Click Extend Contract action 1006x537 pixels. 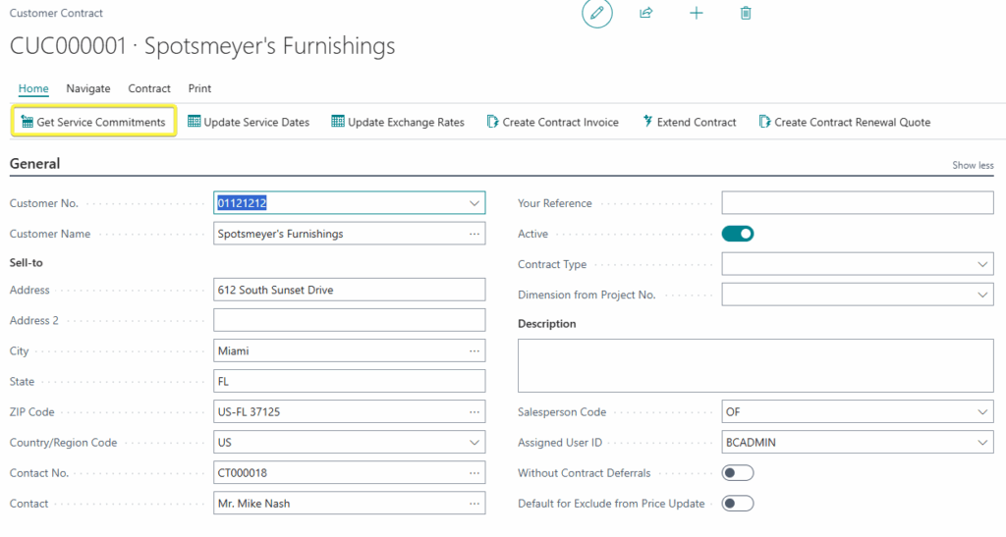point(690,122)
